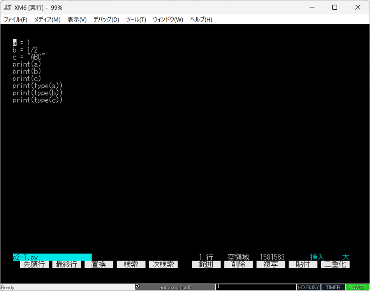Minimize the XM6 window
Image resolution: width=370 pixels, height=291 pixels.
coord(312,7)
